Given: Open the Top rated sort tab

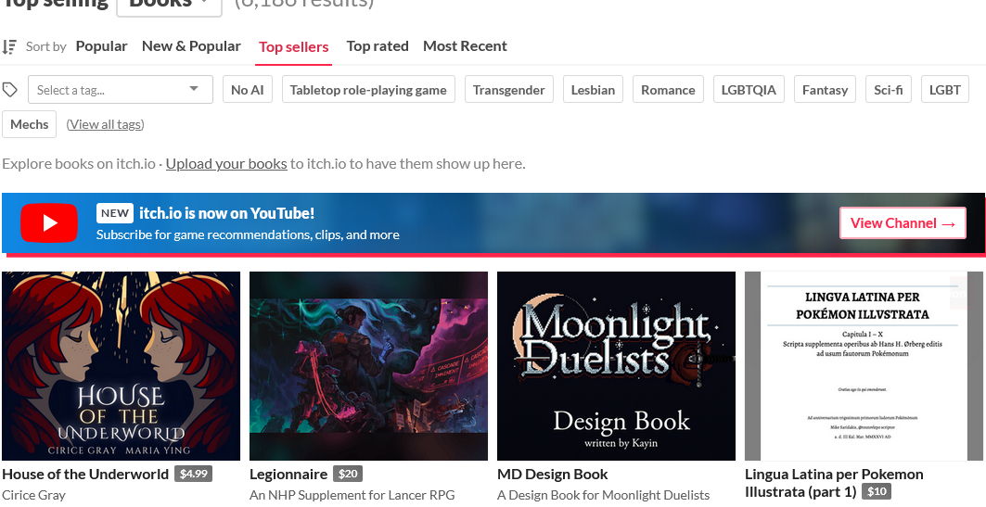Looking at the screenshot, I should coord(378,46).
